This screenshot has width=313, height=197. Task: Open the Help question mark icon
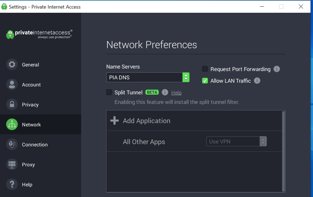(x=12, y=184)
